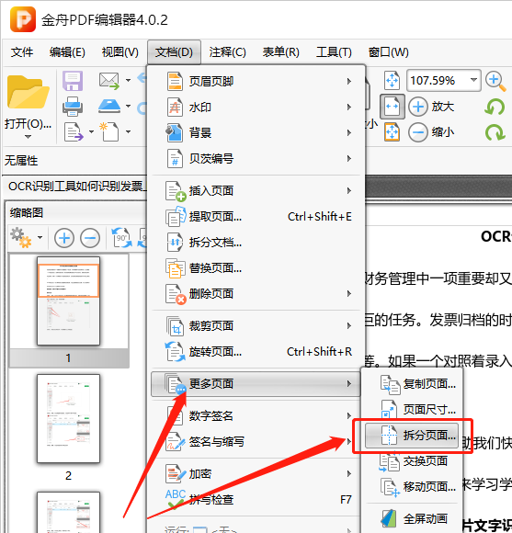Click the rotate counterclockwise green arrow

(x=495, y=107)
